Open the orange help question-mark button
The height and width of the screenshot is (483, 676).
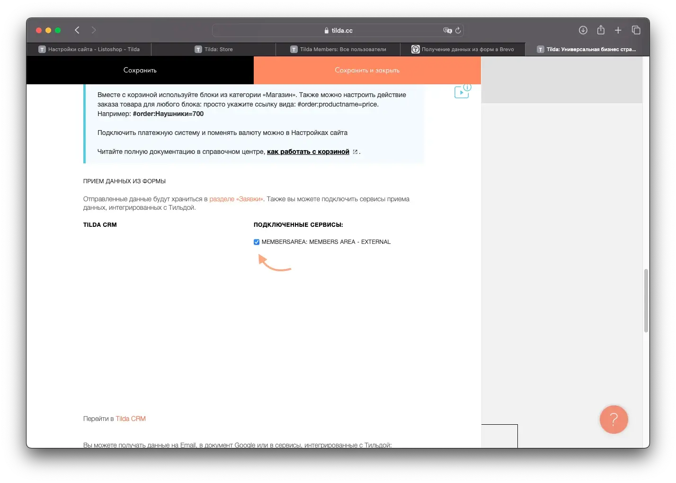[614, 420]
